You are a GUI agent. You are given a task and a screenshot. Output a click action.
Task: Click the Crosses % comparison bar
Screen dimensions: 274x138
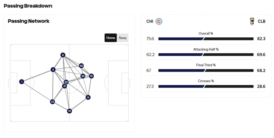tap(206, 86)
